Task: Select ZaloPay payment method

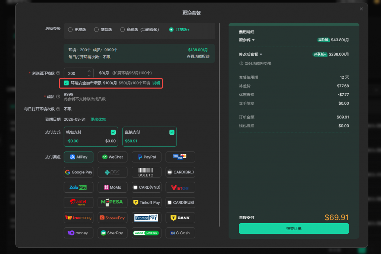Action: (x=79, y=188)
